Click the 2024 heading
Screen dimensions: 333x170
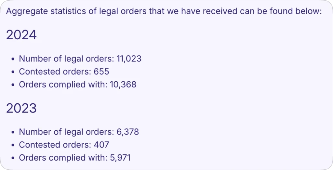21,35
